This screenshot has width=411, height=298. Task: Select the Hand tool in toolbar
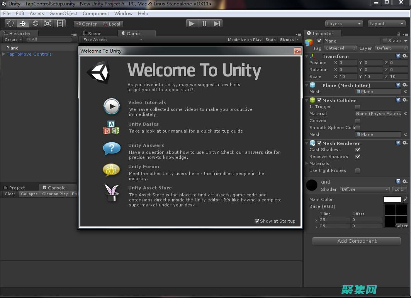pyautogui.click(x=10, y=24)
